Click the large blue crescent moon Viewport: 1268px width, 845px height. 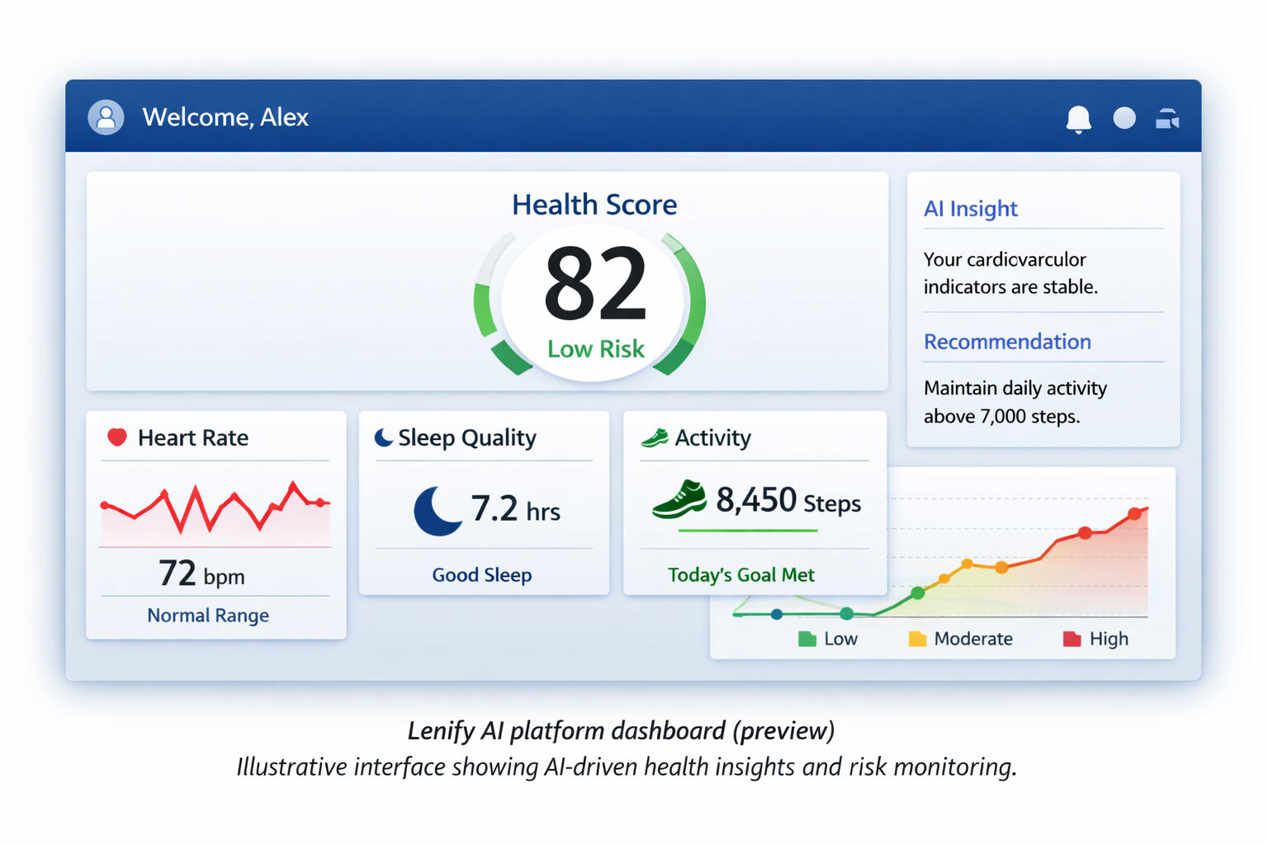pos(437,510)
